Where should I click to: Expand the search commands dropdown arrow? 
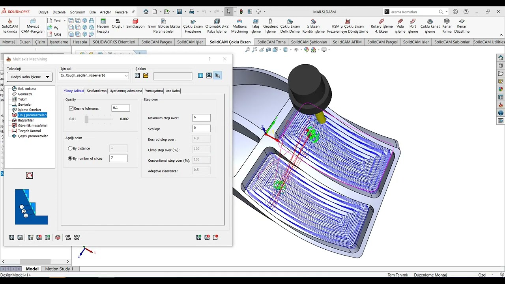click(447, 12)
